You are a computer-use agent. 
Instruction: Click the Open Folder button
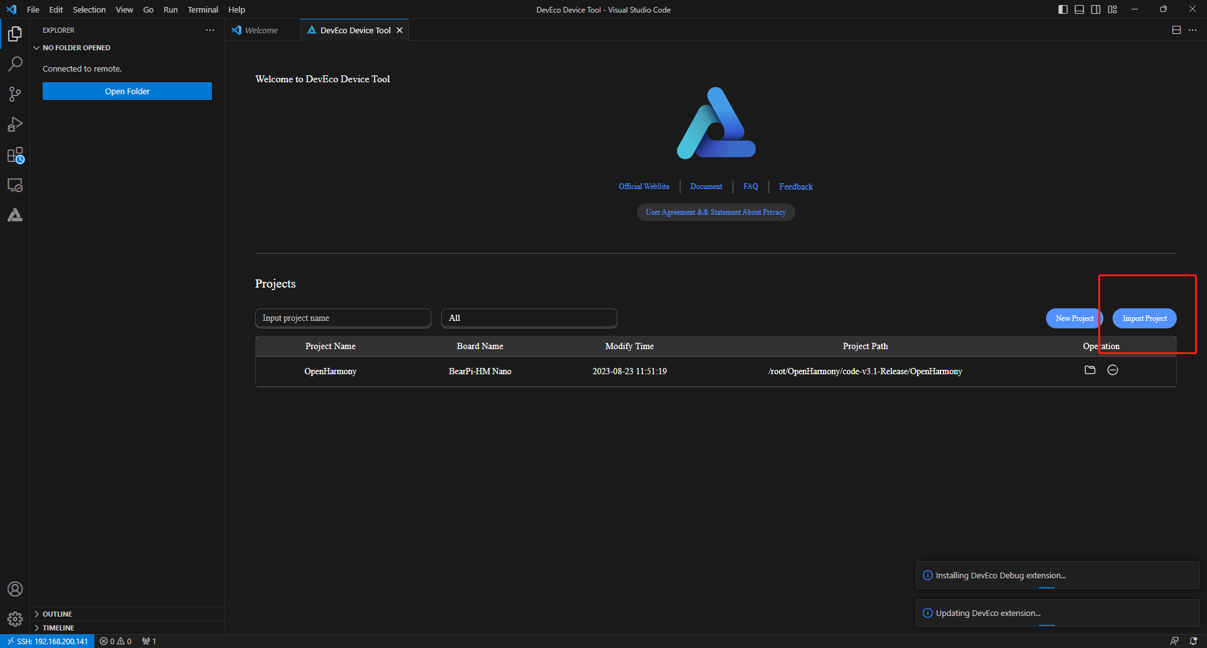click(x=127, y=91)
